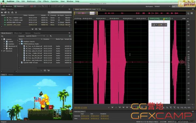Adjust the HUD gain knob on selection
Screen dimensions: 196x123
coord(156,25)
